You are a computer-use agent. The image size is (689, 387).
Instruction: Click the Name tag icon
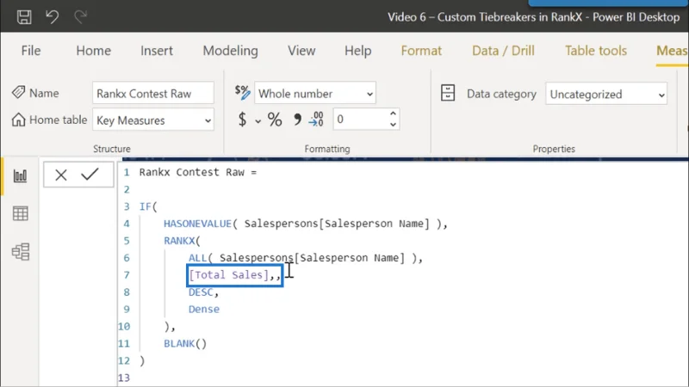click(x=18, y=92)
